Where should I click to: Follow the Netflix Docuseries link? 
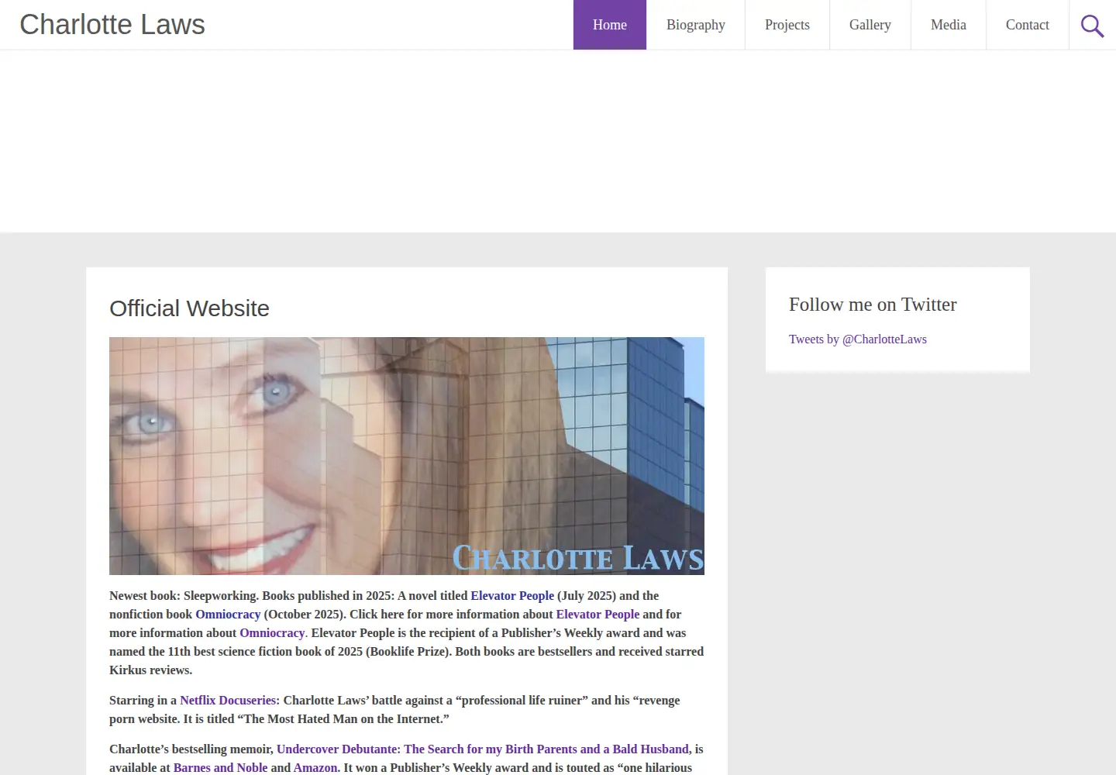point(229,701)
